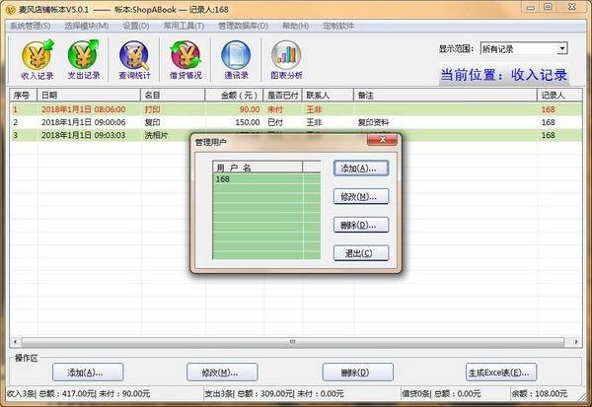Click 添加(A)... in the user dialog
Viewport: 592px width, 407px height.
[x=360, y=169]
